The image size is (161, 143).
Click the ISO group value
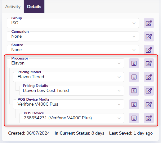15,23
